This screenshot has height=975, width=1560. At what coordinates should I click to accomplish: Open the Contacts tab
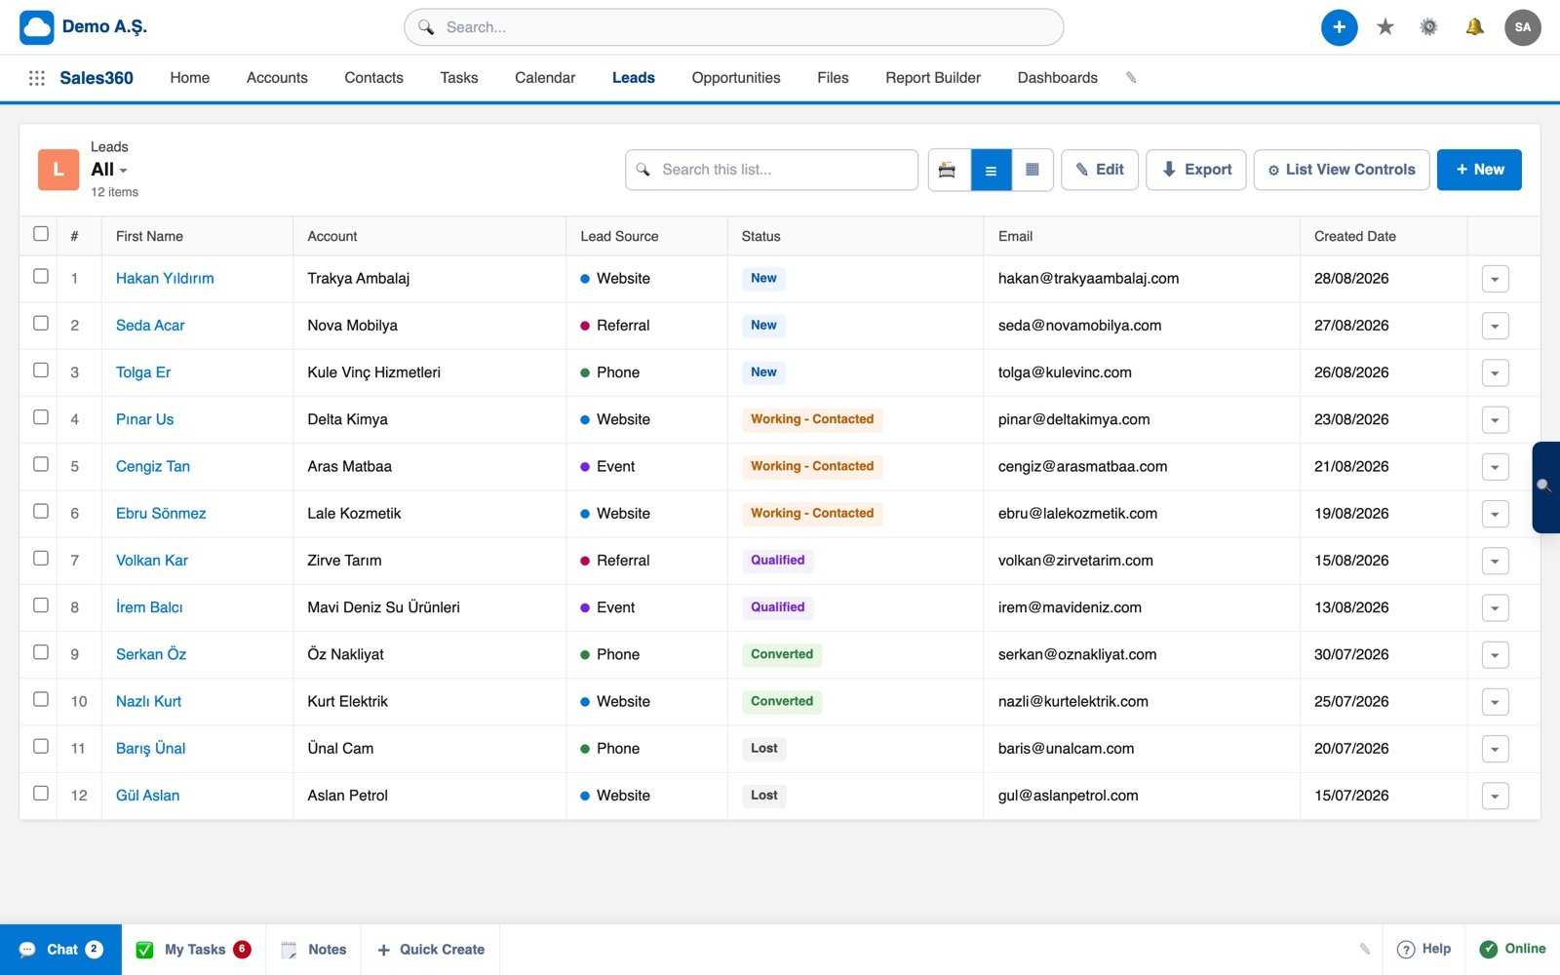373,78
